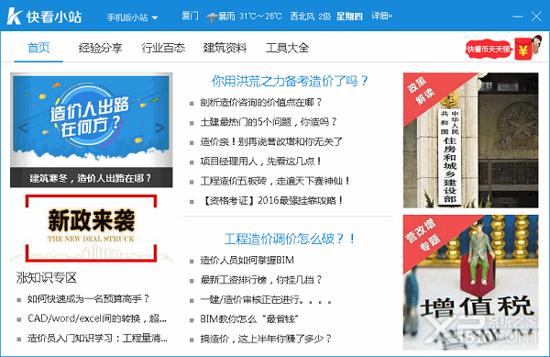Open the 建筑资料 tab
The image size is (550, 357).
(225, 48)
